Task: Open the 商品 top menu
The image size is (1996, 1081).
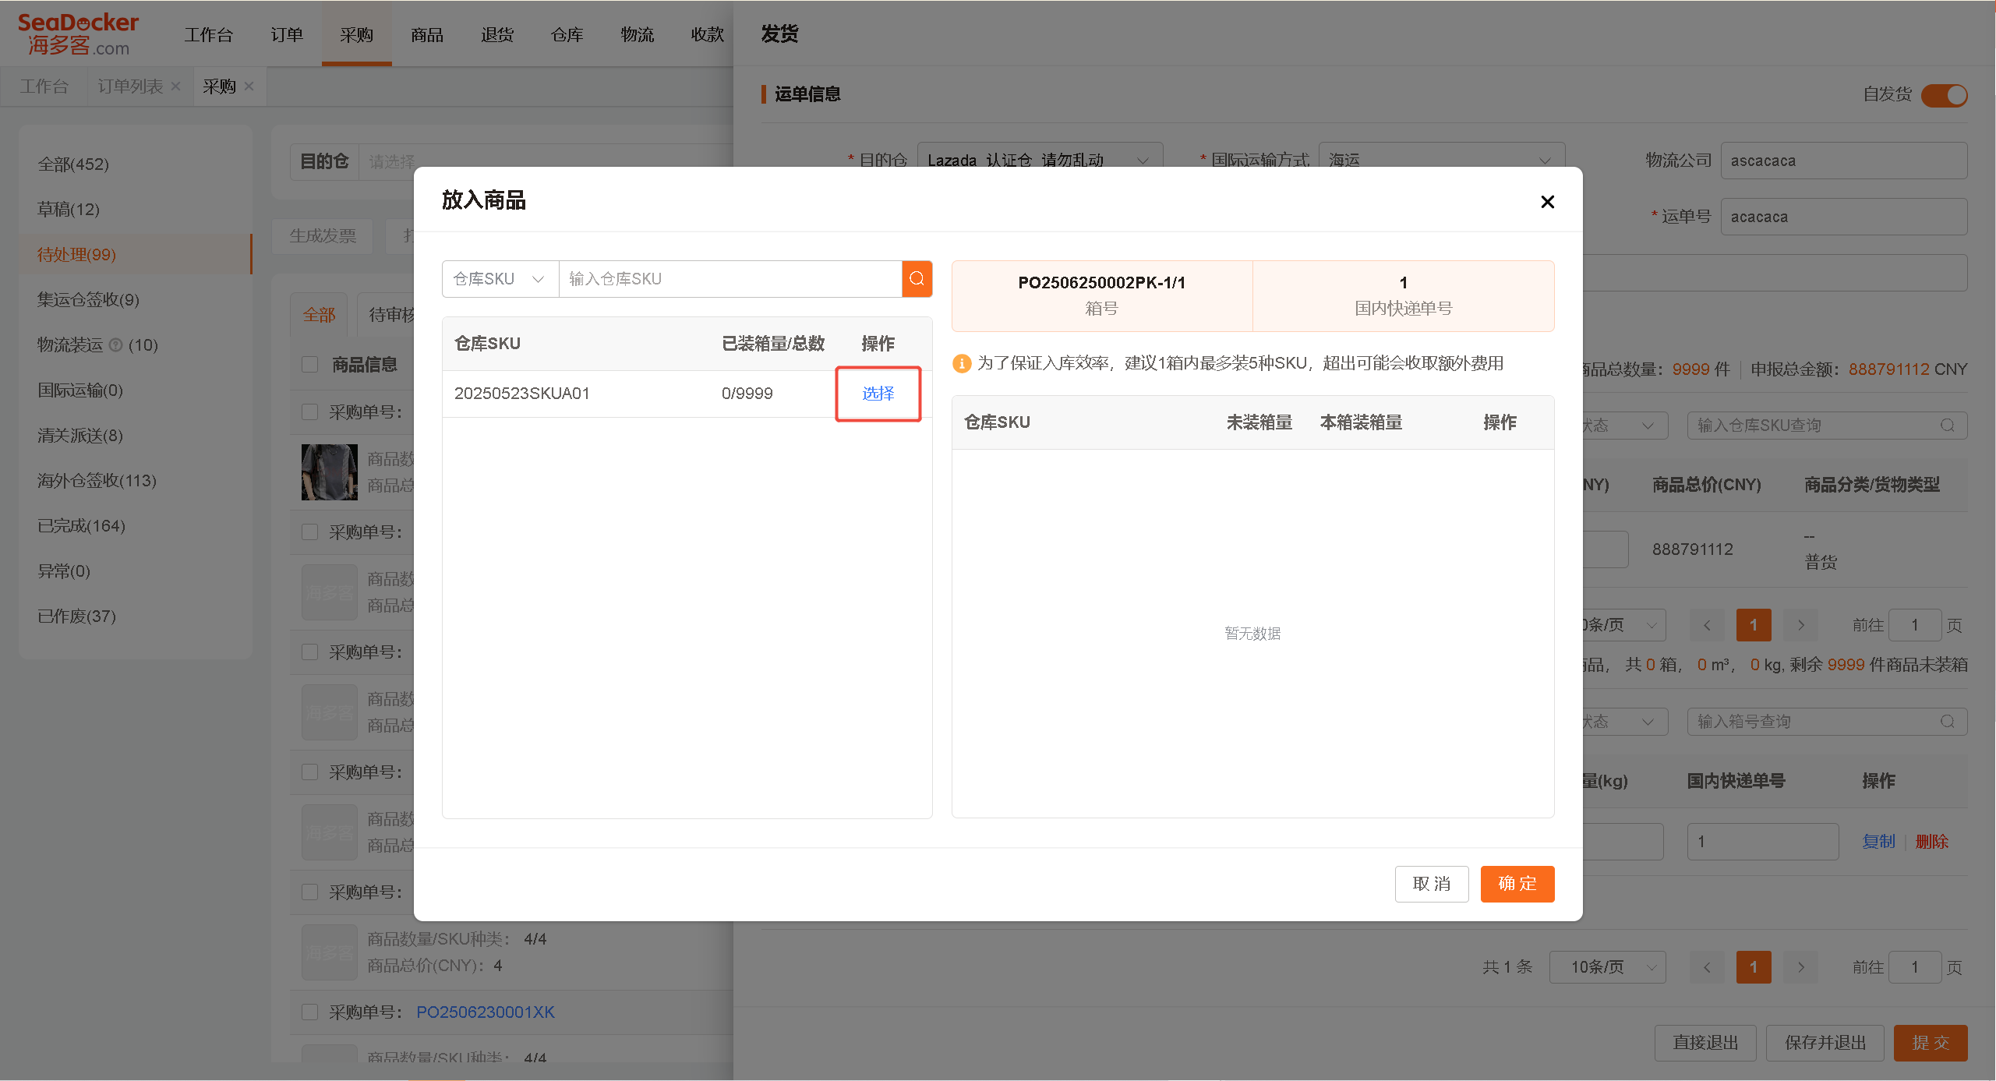Action: [x=427, y=35]
